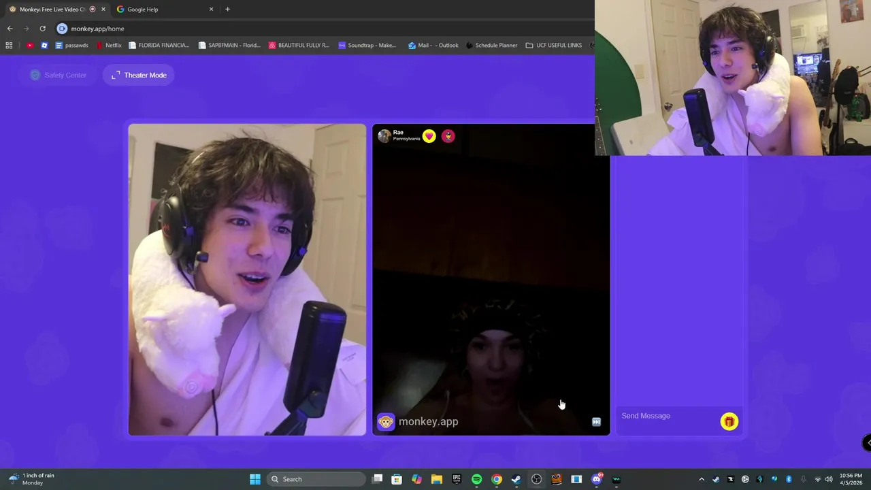This screenshot has width=871, height=490.
Task: Open Discord from the taskbar
Action: click(597, 479)
